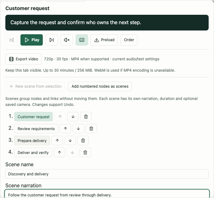Click the skip to previous scene icon
Image resolution: width=214 pixels, height=198 pixels.
coord(12,40)
